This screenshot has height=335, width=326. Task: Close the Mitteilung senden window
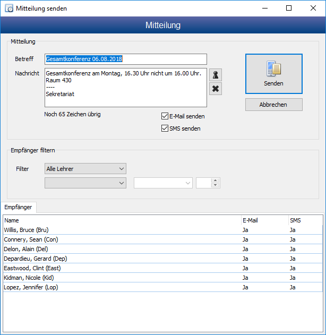click(x=313, y=8)
